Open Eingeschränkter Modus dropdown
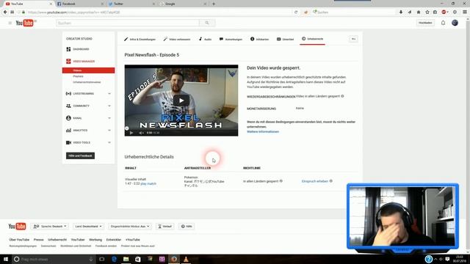Viewport: 470px width, 264px height. [130, 227]
